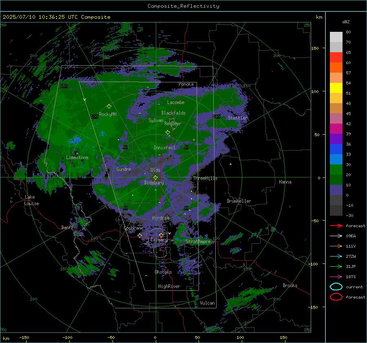The height and width of the screenshot is (343, 367).
Task: Select the Airdrie label
Action: click(x=161, y=218)
